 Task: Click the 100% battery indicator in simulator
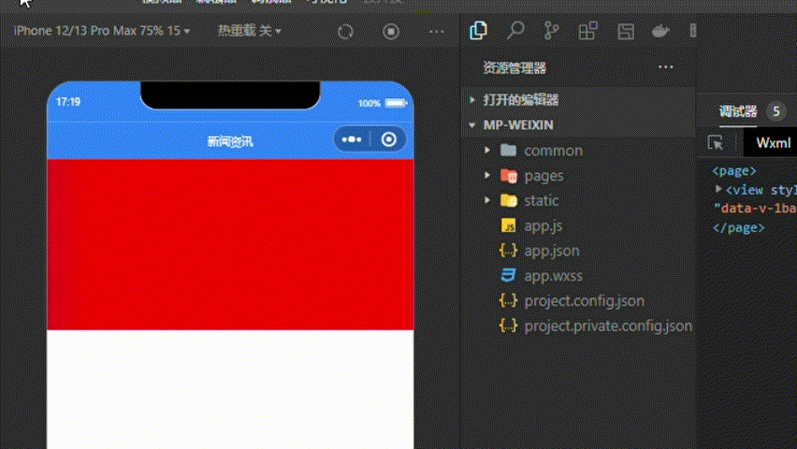[x=383, y=103]
